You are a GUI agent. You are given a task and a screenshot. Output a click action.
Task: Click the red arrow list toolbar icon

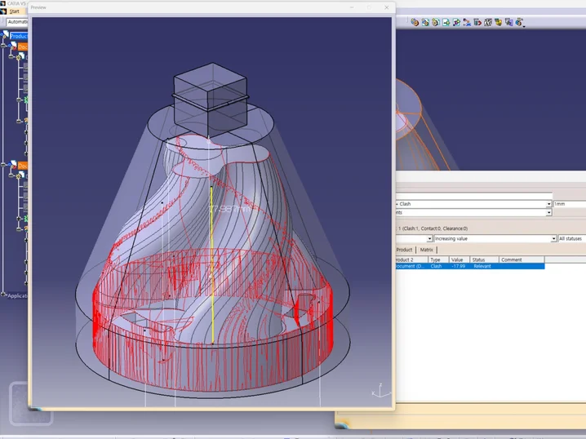477,23
